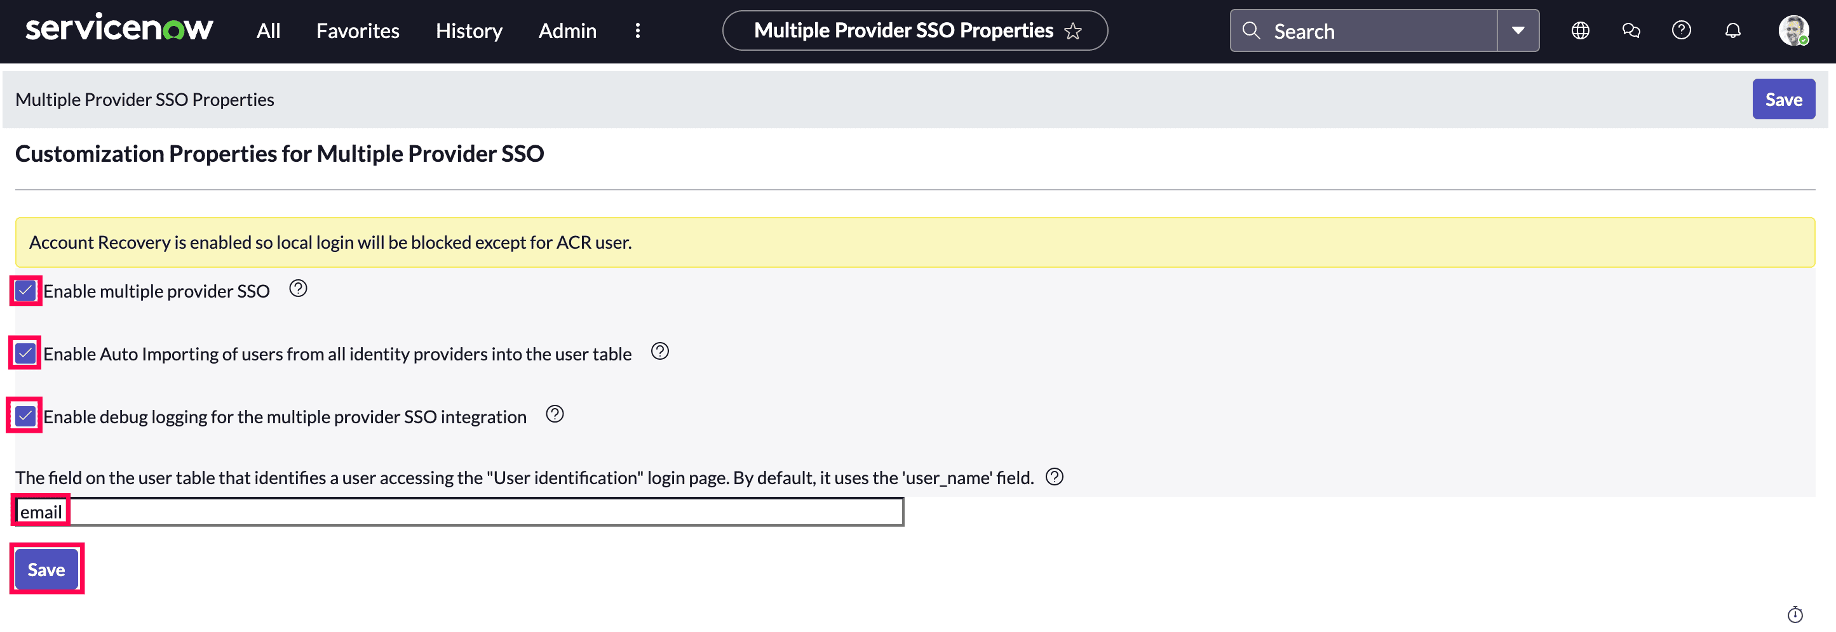The width and height of the screenshot is (1836, 632).
Task: Open the help question mark icon in header
Action: (1682, 30)
